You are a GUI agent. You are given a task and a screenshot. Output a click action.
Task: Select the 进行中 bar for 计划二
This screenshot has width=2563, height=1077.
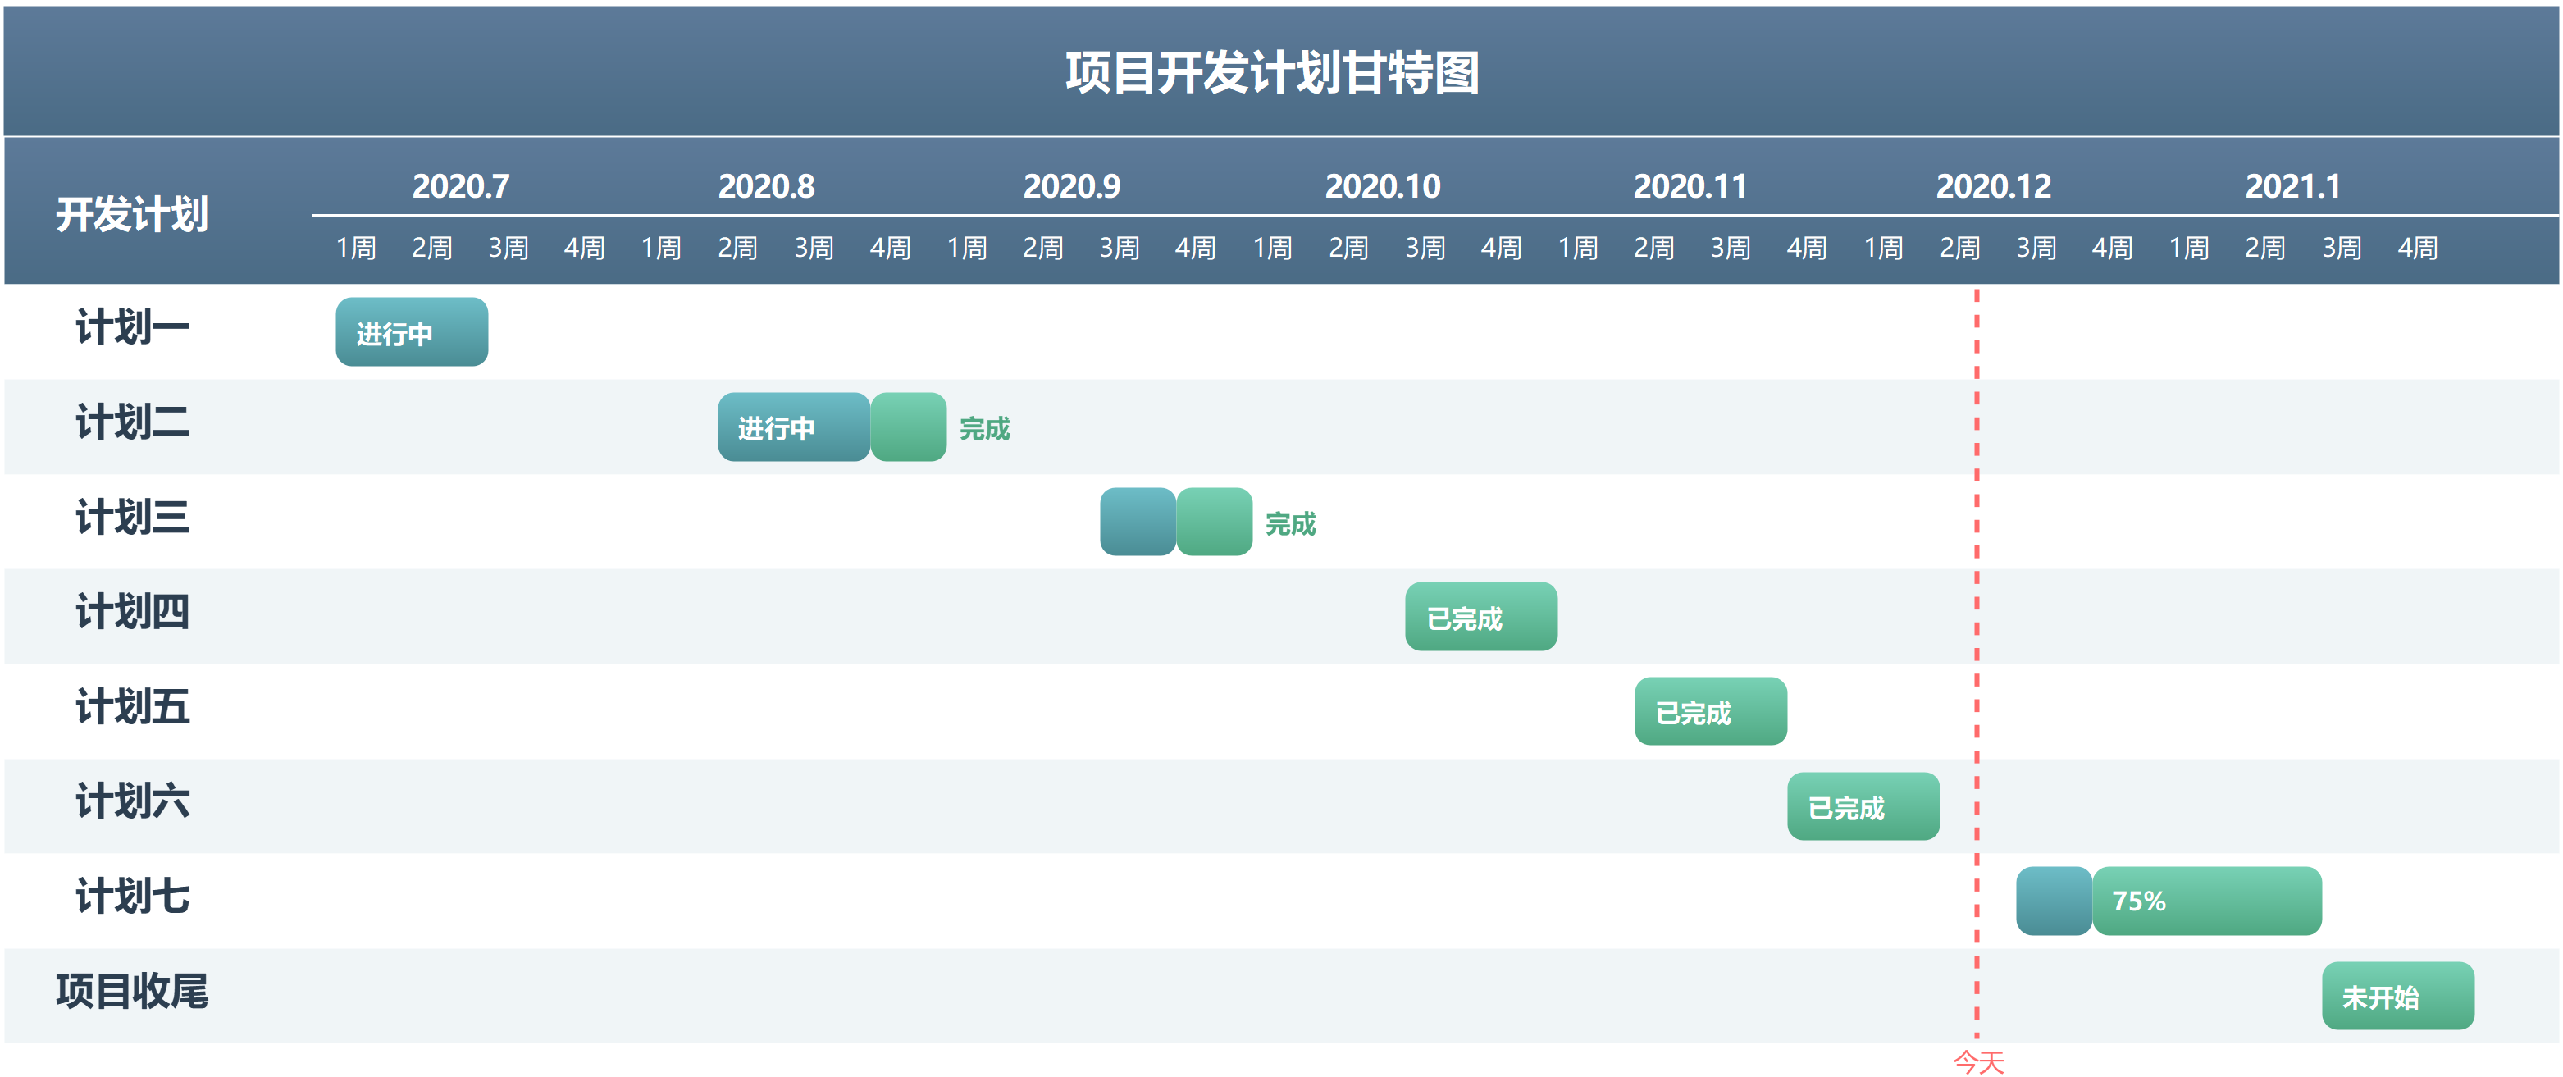[x=793, y=427]
